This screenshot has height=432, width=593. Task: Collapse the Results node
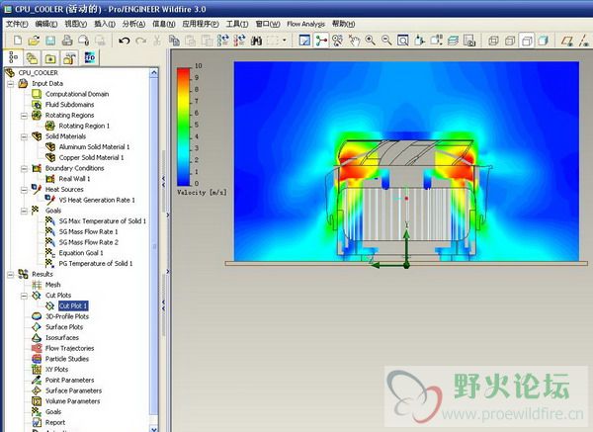point(11,274)
